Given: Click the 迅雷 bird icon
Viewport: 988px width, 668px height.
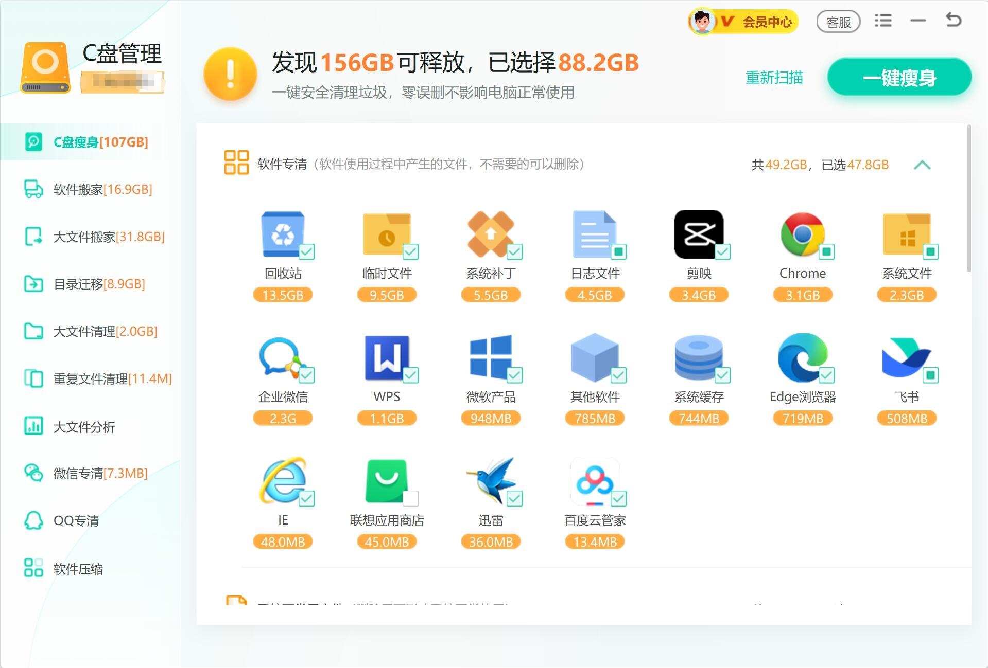Looking at the screenshot, I should click(x=491, y=481).
